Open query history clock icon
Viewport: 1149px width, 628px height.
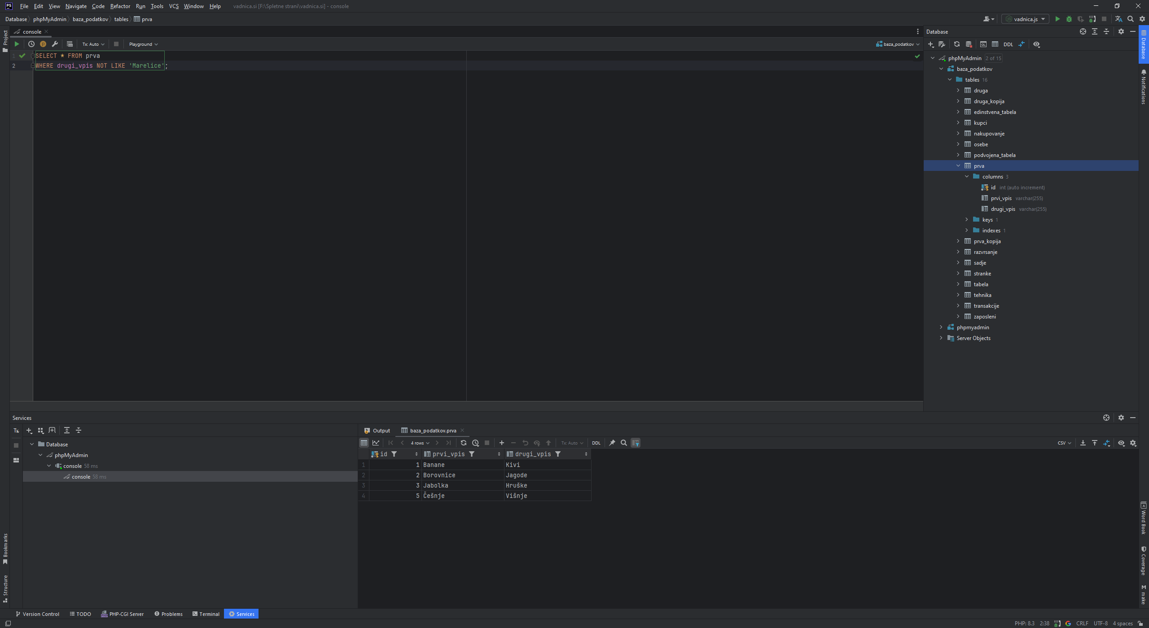click(31, 44)
